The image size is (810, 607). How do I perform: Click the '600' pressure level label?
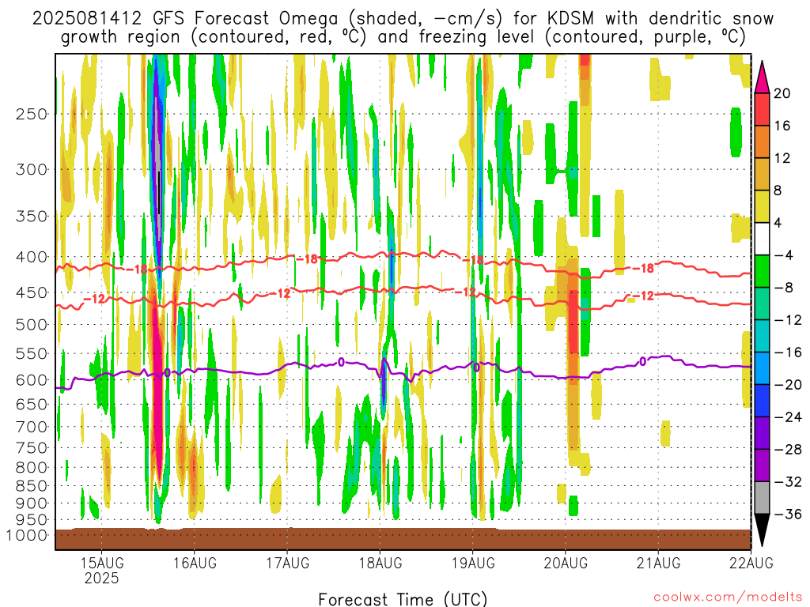coord(32,380)
